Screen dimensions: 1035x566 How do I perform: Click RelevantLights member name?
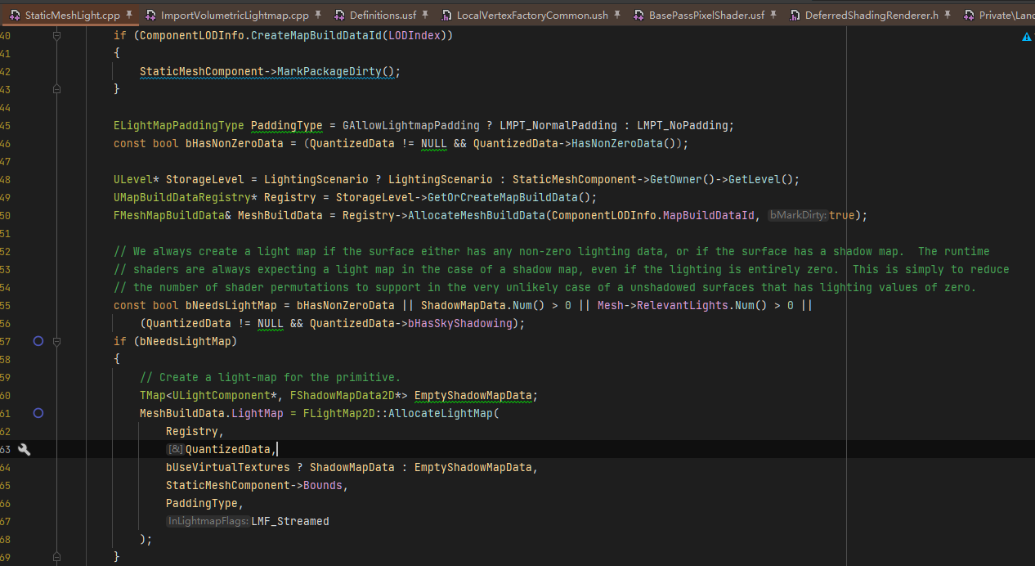click(683, 305)
